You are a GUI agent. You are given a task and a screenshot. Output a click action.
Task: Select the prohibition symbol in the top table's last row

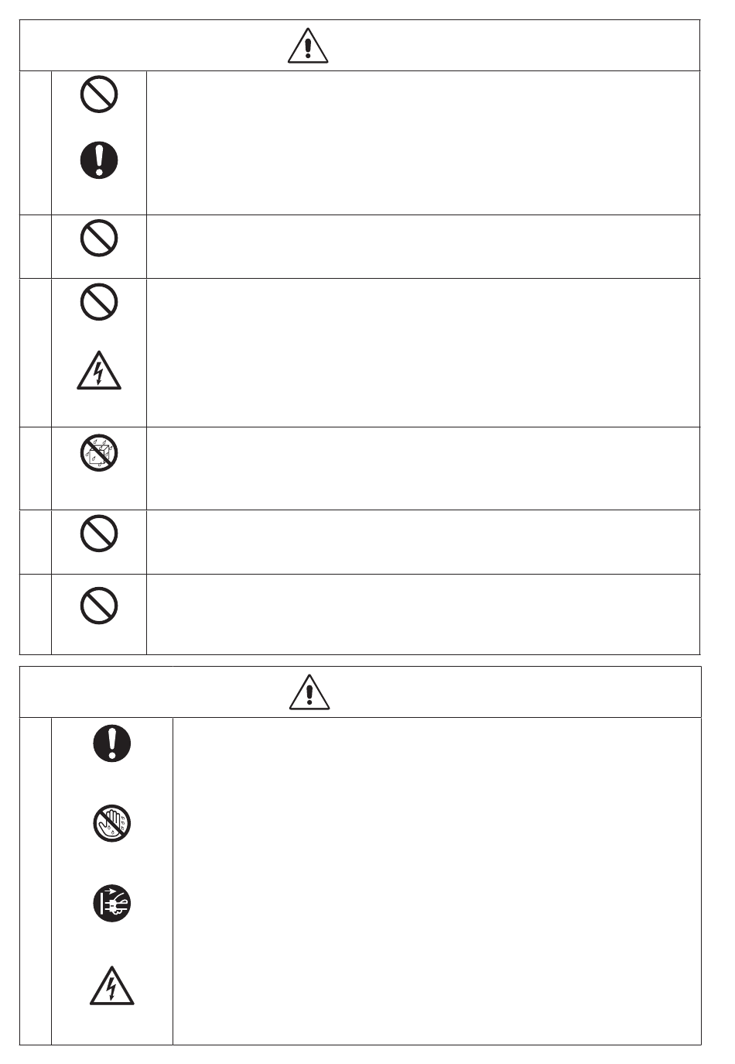click(x=99, y=606)
